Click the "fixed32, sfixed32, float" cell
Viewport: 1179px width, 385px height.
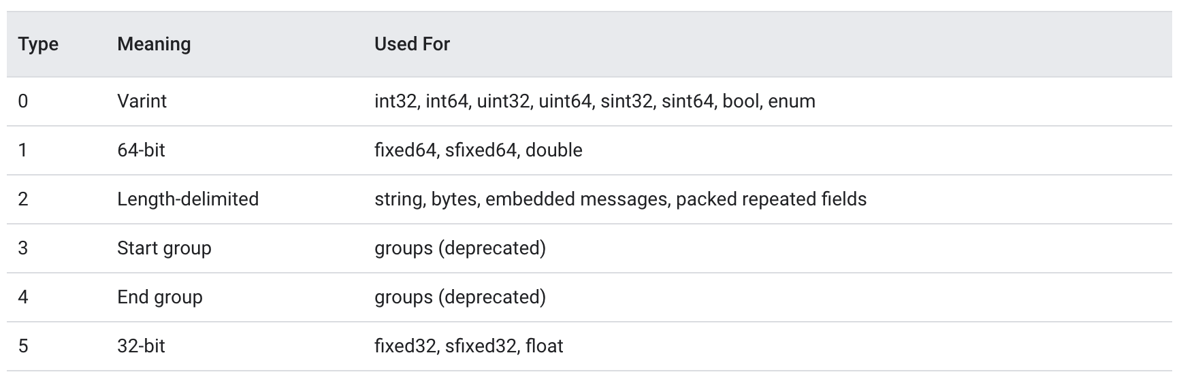(x=468, y=346)
